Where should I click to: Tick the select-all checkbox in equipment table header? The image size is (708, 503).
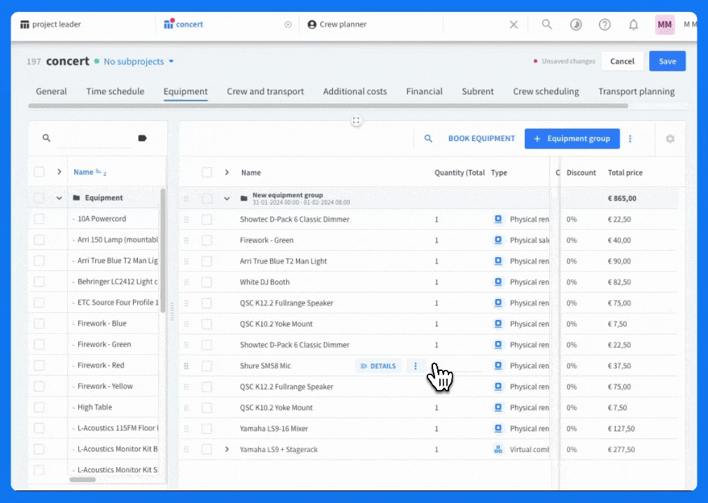coord(207,172)
